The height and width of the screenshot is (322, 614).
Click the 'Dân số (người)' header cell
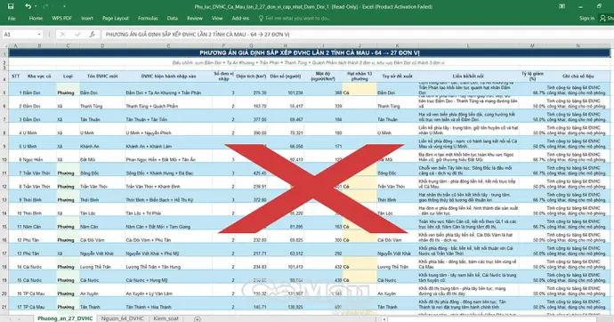coord(285,76)
